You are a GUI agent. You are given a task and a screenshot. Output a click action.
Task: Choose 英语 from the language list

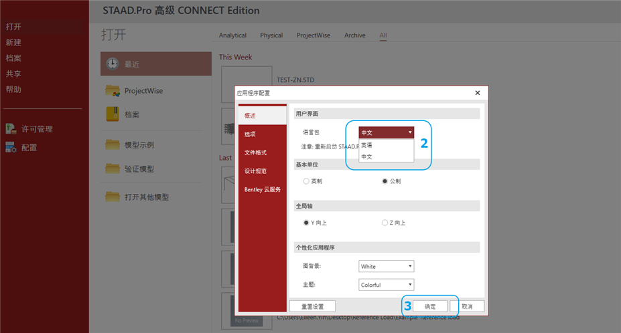point(386,145)
